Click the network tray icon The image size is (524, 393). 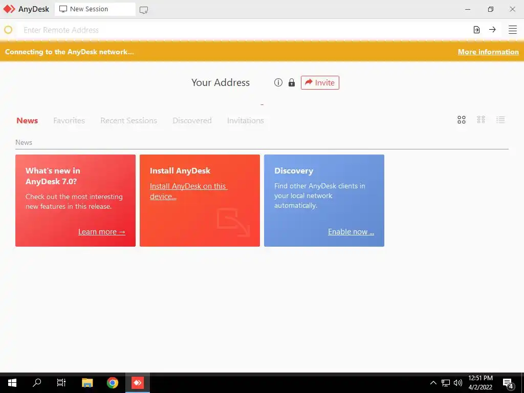tap(446, 383)
